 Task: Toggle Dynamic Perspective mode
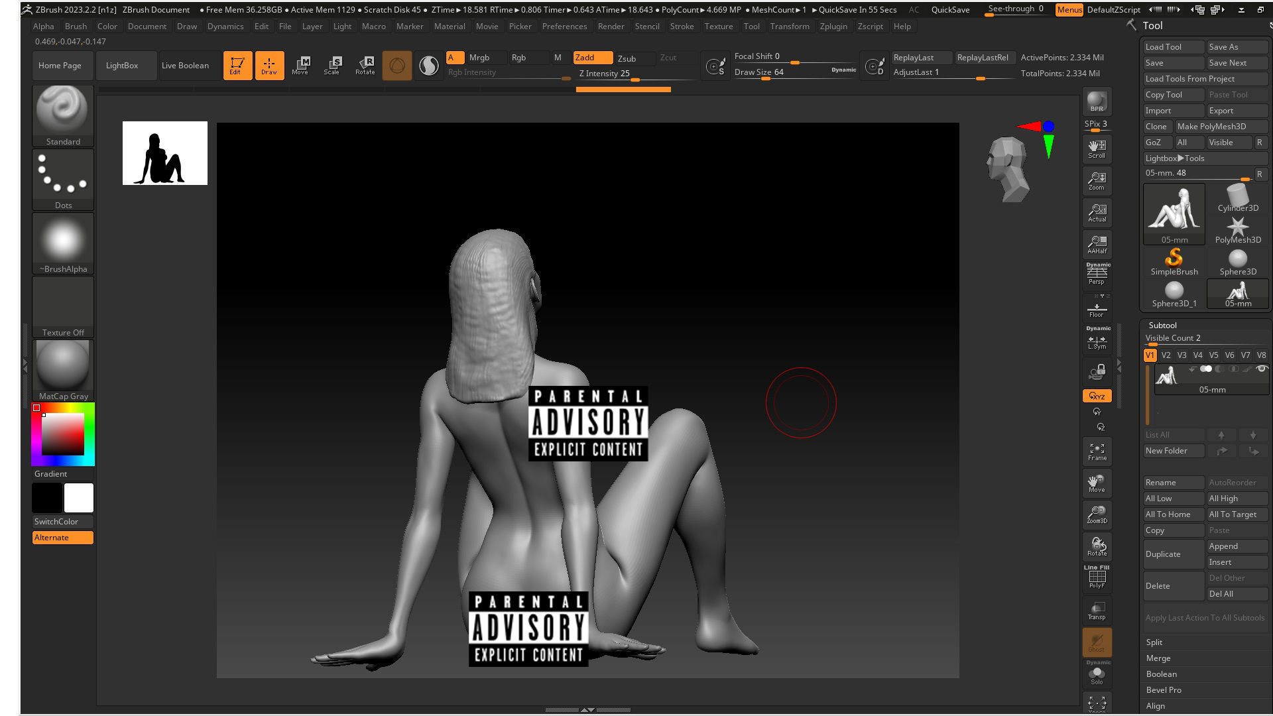[1097, 274]
